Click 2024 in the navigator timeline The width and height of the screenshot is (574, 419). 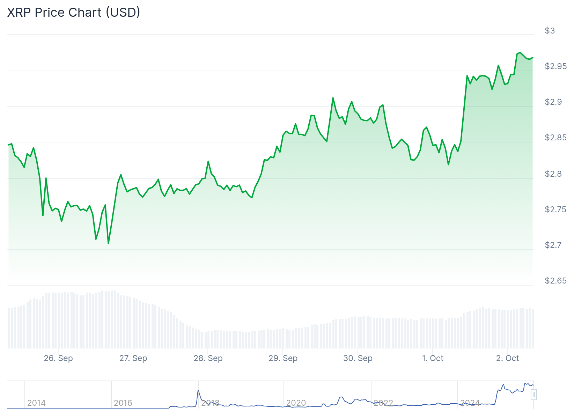470,403
